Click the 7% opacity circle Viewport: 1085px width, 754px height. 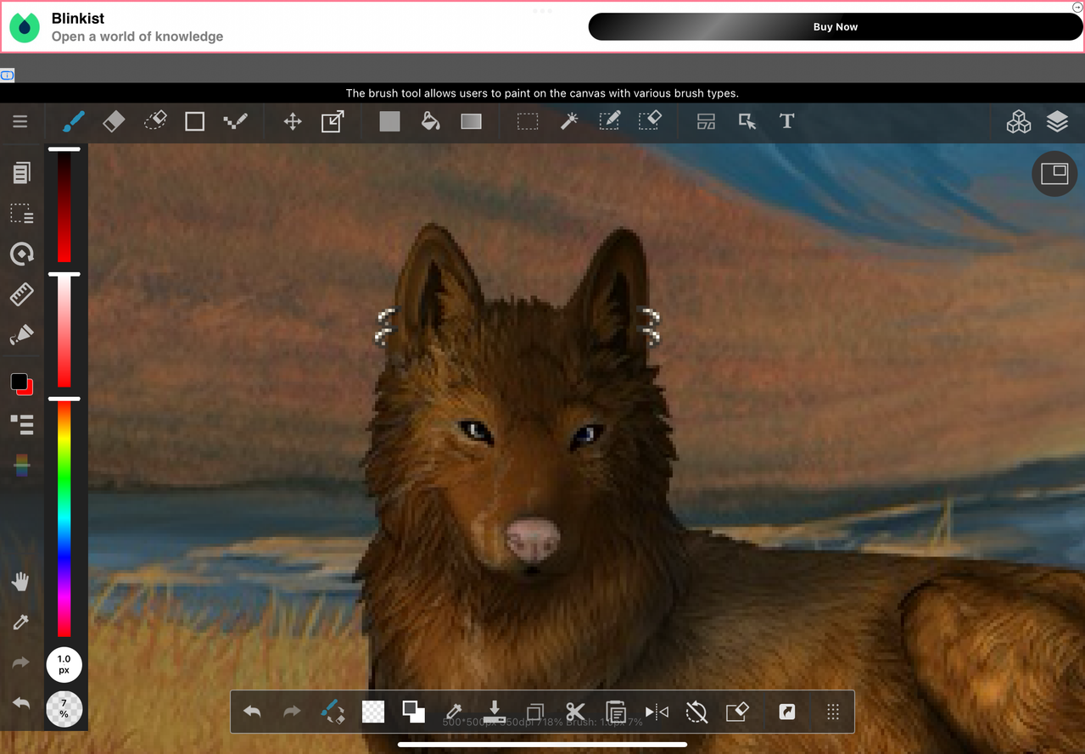click(64, 709)
